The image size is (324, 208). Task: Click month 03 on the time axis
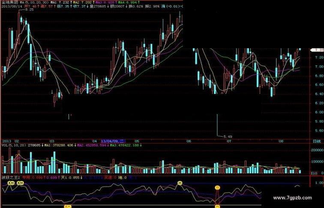tap(52, 141)
